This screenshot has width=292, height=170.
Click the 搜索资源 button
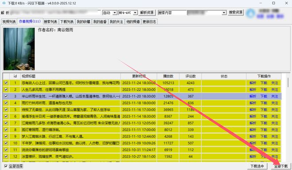coord(236,12)
